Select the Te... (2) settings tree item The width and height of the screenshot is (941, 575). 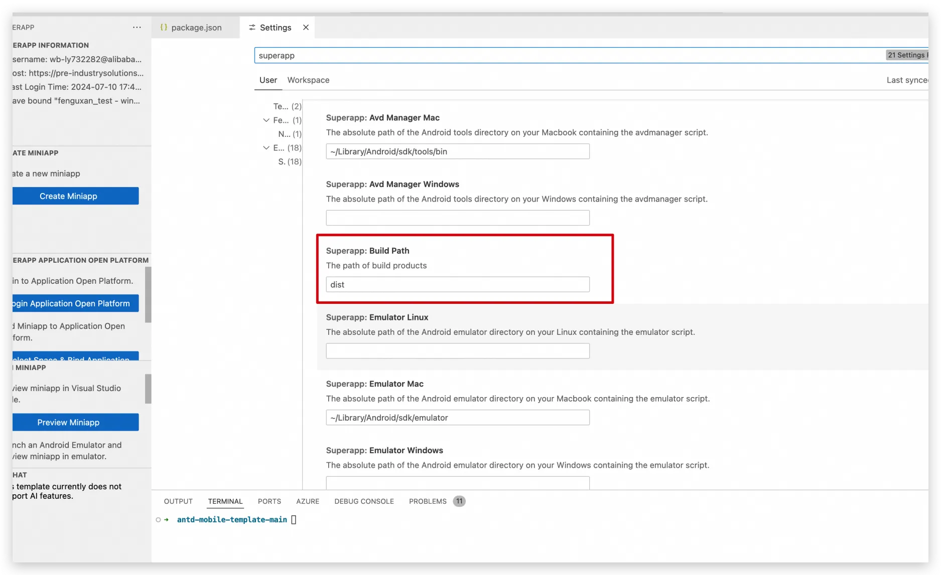pyautogui.click(x=287, y=106)
